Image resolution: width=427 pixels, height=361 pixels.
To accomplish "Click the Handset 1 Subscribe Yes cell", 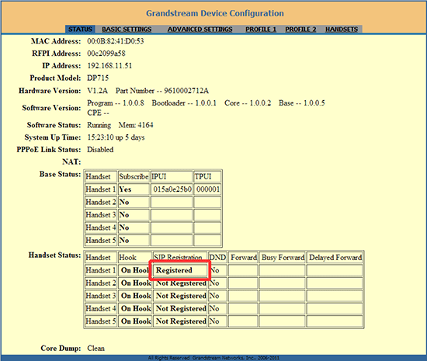I will (x=134, y=189).
